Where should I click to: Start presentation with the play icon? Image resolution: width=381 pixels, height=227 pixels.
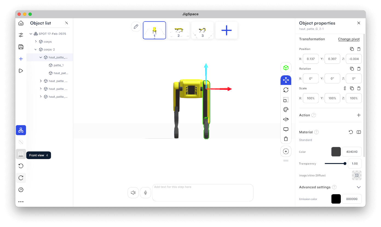pyautogui.click(x=21, y=71)
